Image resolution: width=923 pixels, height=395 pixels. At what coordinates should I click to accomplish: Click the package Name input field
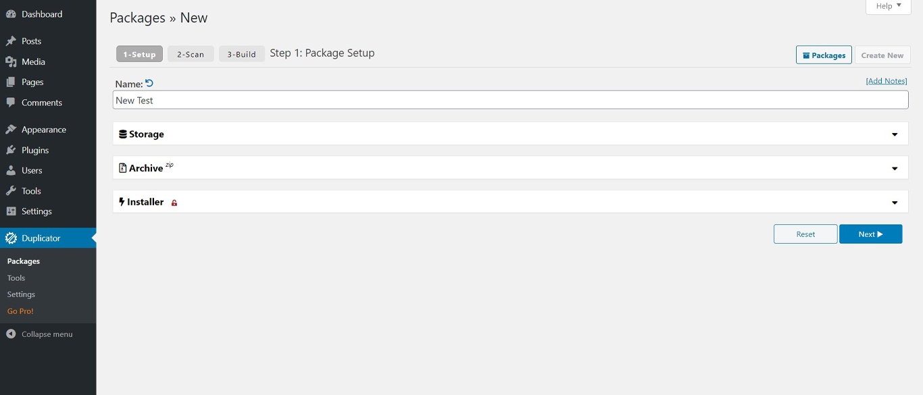[510, 100]
